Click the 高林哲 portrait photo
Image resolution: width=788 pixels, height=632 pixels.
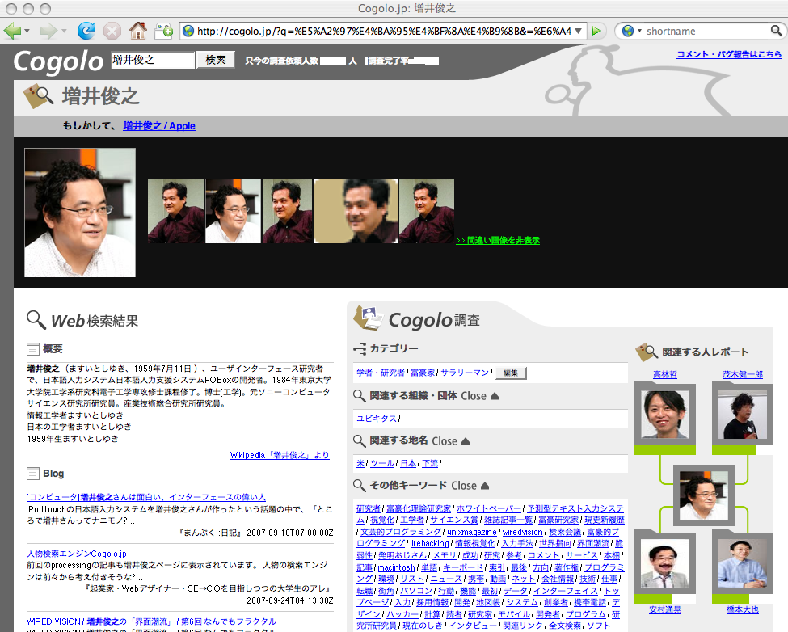tap(665, 415)
